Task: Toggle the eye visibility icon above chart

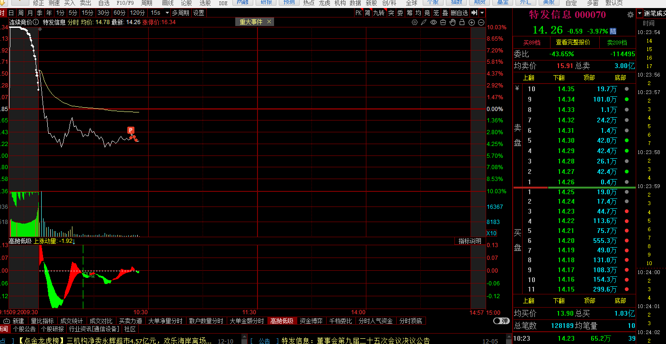Action: pos(434,22)
